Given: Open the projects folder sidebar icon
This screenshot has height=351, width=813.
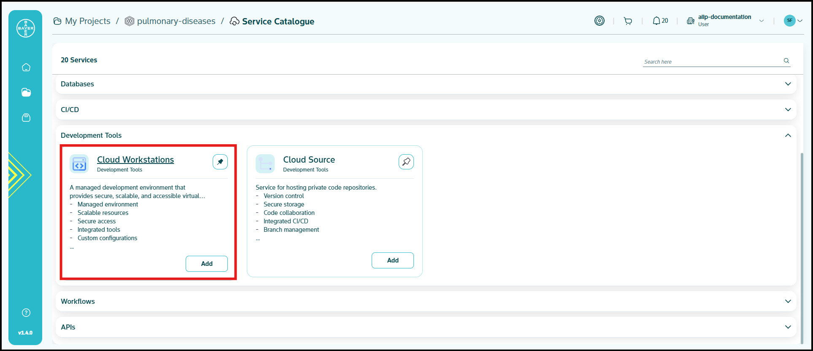Looking at the screenshot, I should point(26,92).
